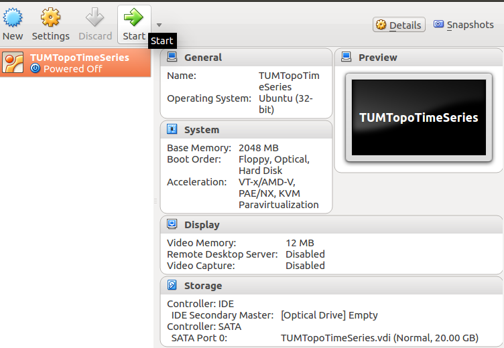Open the System section header

coord(246,130)
